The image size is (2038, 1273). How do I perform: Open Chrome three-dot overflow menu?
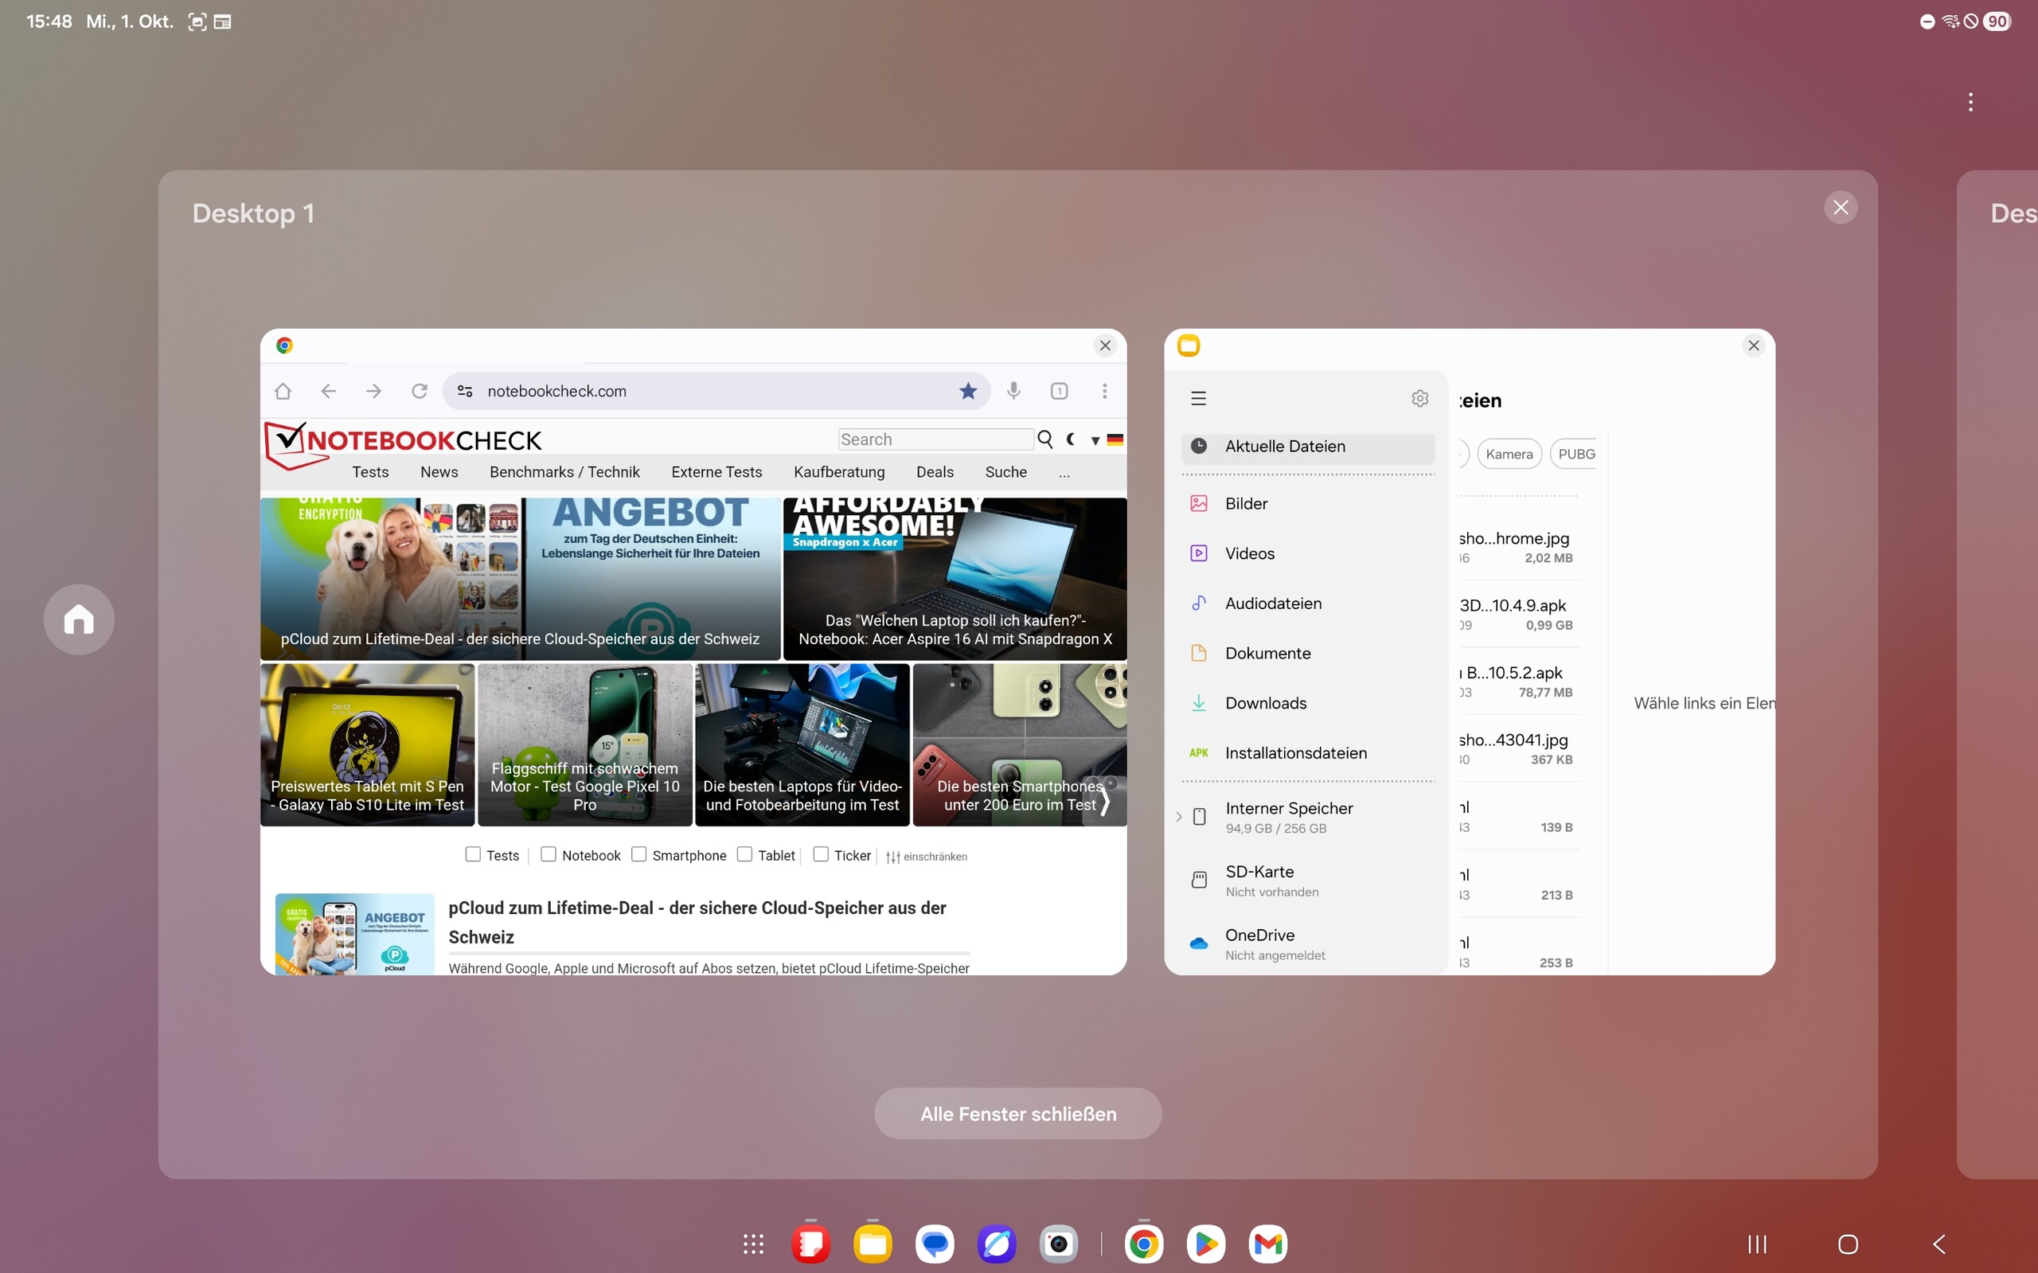[x=1104, y=391]
